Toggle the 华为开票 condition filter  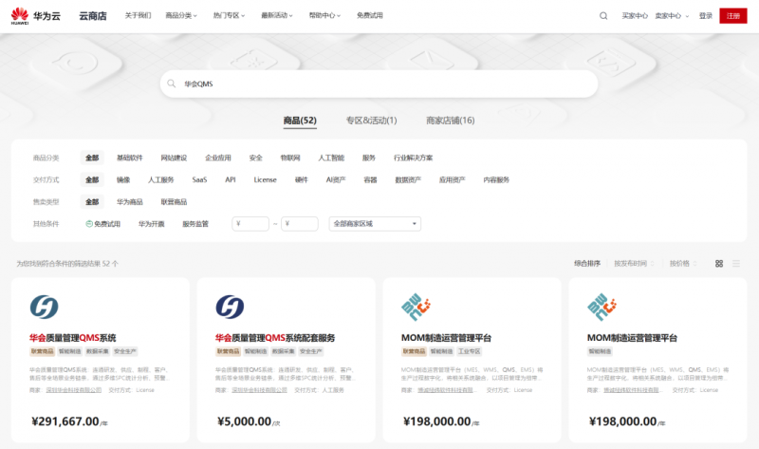152,224
